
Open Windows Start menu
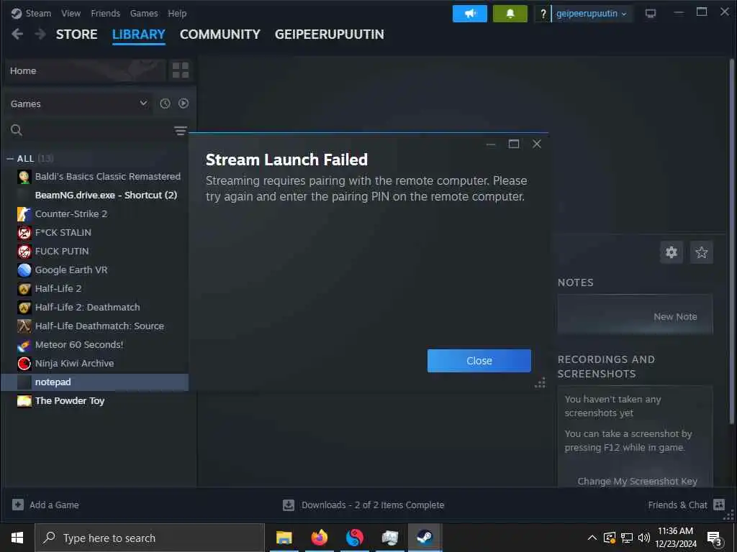[17, 538]
